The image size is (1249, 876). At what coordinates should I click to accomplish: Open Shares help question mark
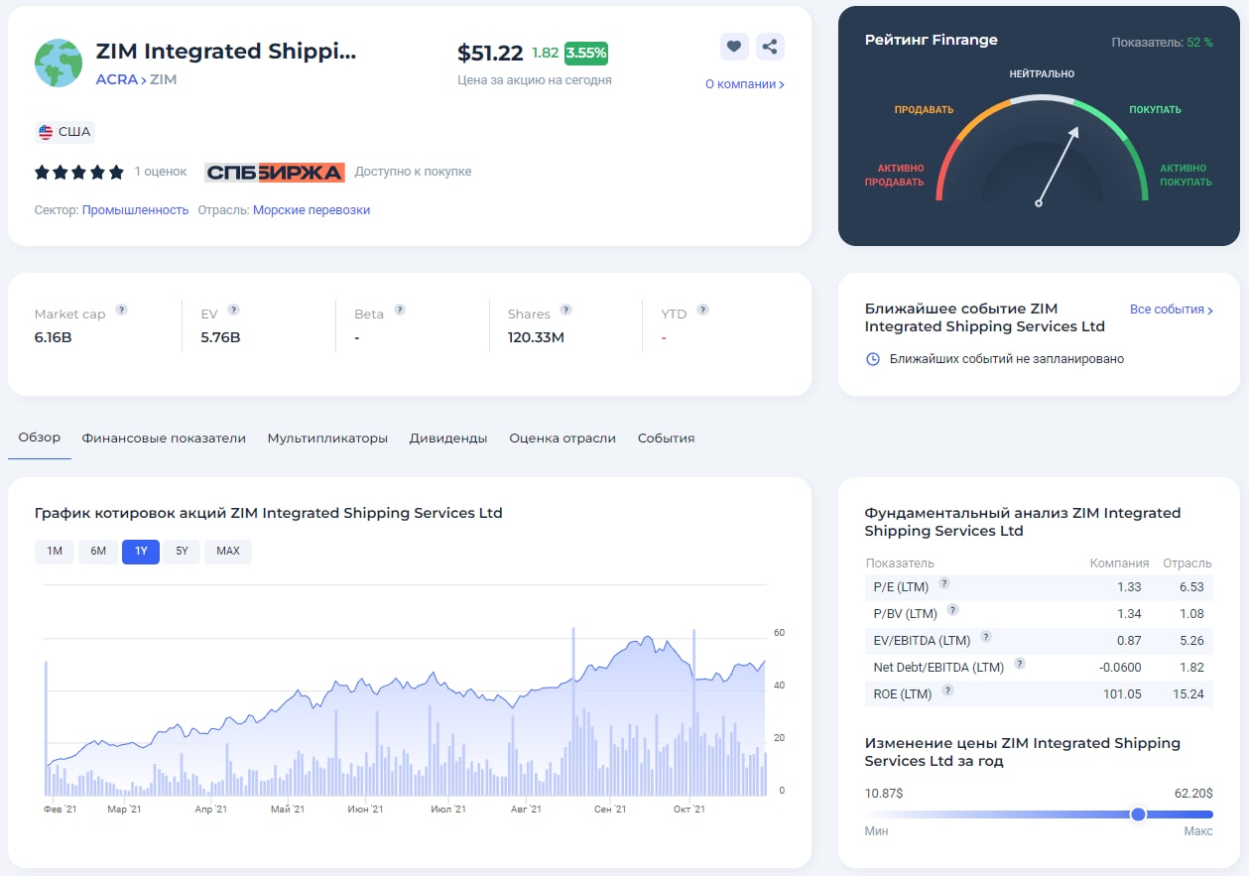click(x=565, y=310)
